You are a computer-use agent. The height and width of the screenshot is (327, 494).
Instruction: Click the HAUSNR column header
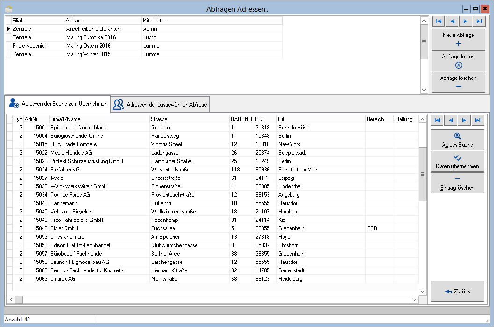241,119
